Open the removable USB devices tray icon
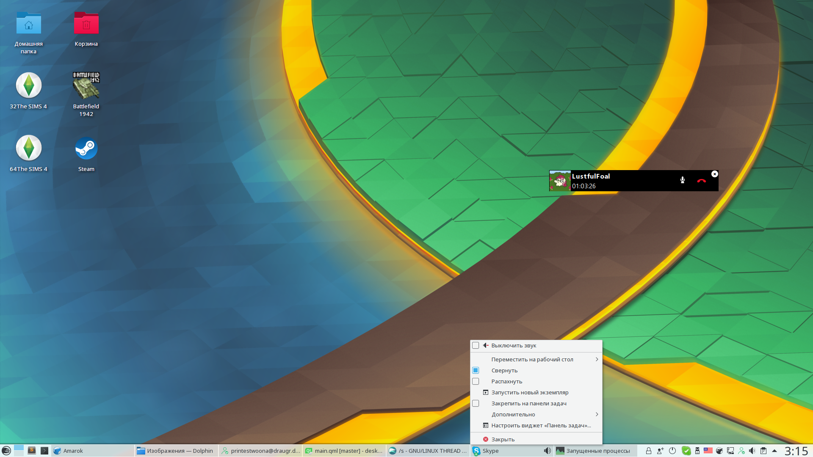 click(697, 451)
